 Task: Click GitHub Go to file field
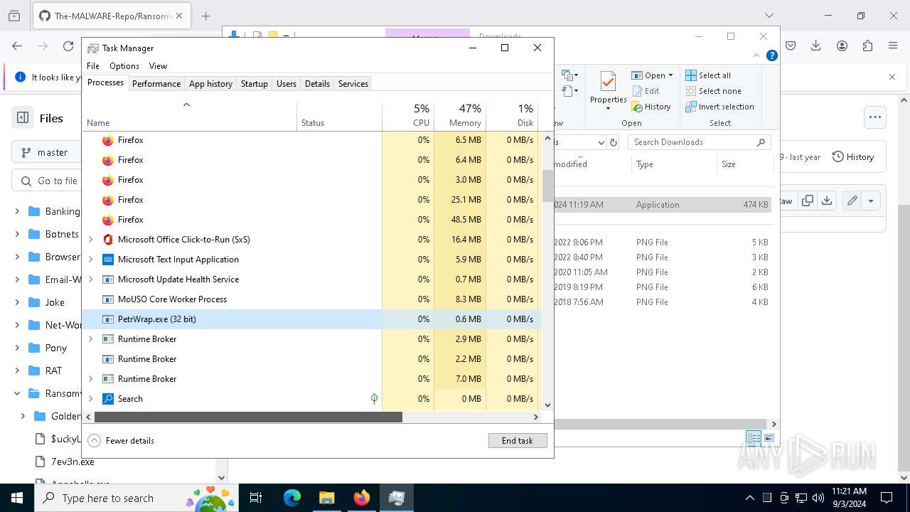click(48, 181)
